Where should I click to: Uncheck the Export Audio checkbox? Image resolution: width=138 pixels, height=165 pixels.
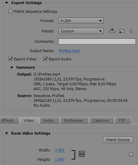(45, 59)
